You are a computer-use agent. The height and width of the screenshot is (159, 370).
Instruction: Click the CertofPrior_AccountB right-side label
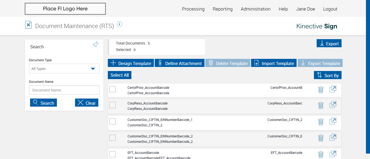tap(287, 88)
